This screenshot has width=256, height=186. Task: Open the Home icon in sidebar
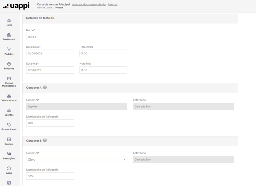coord(9,20)
